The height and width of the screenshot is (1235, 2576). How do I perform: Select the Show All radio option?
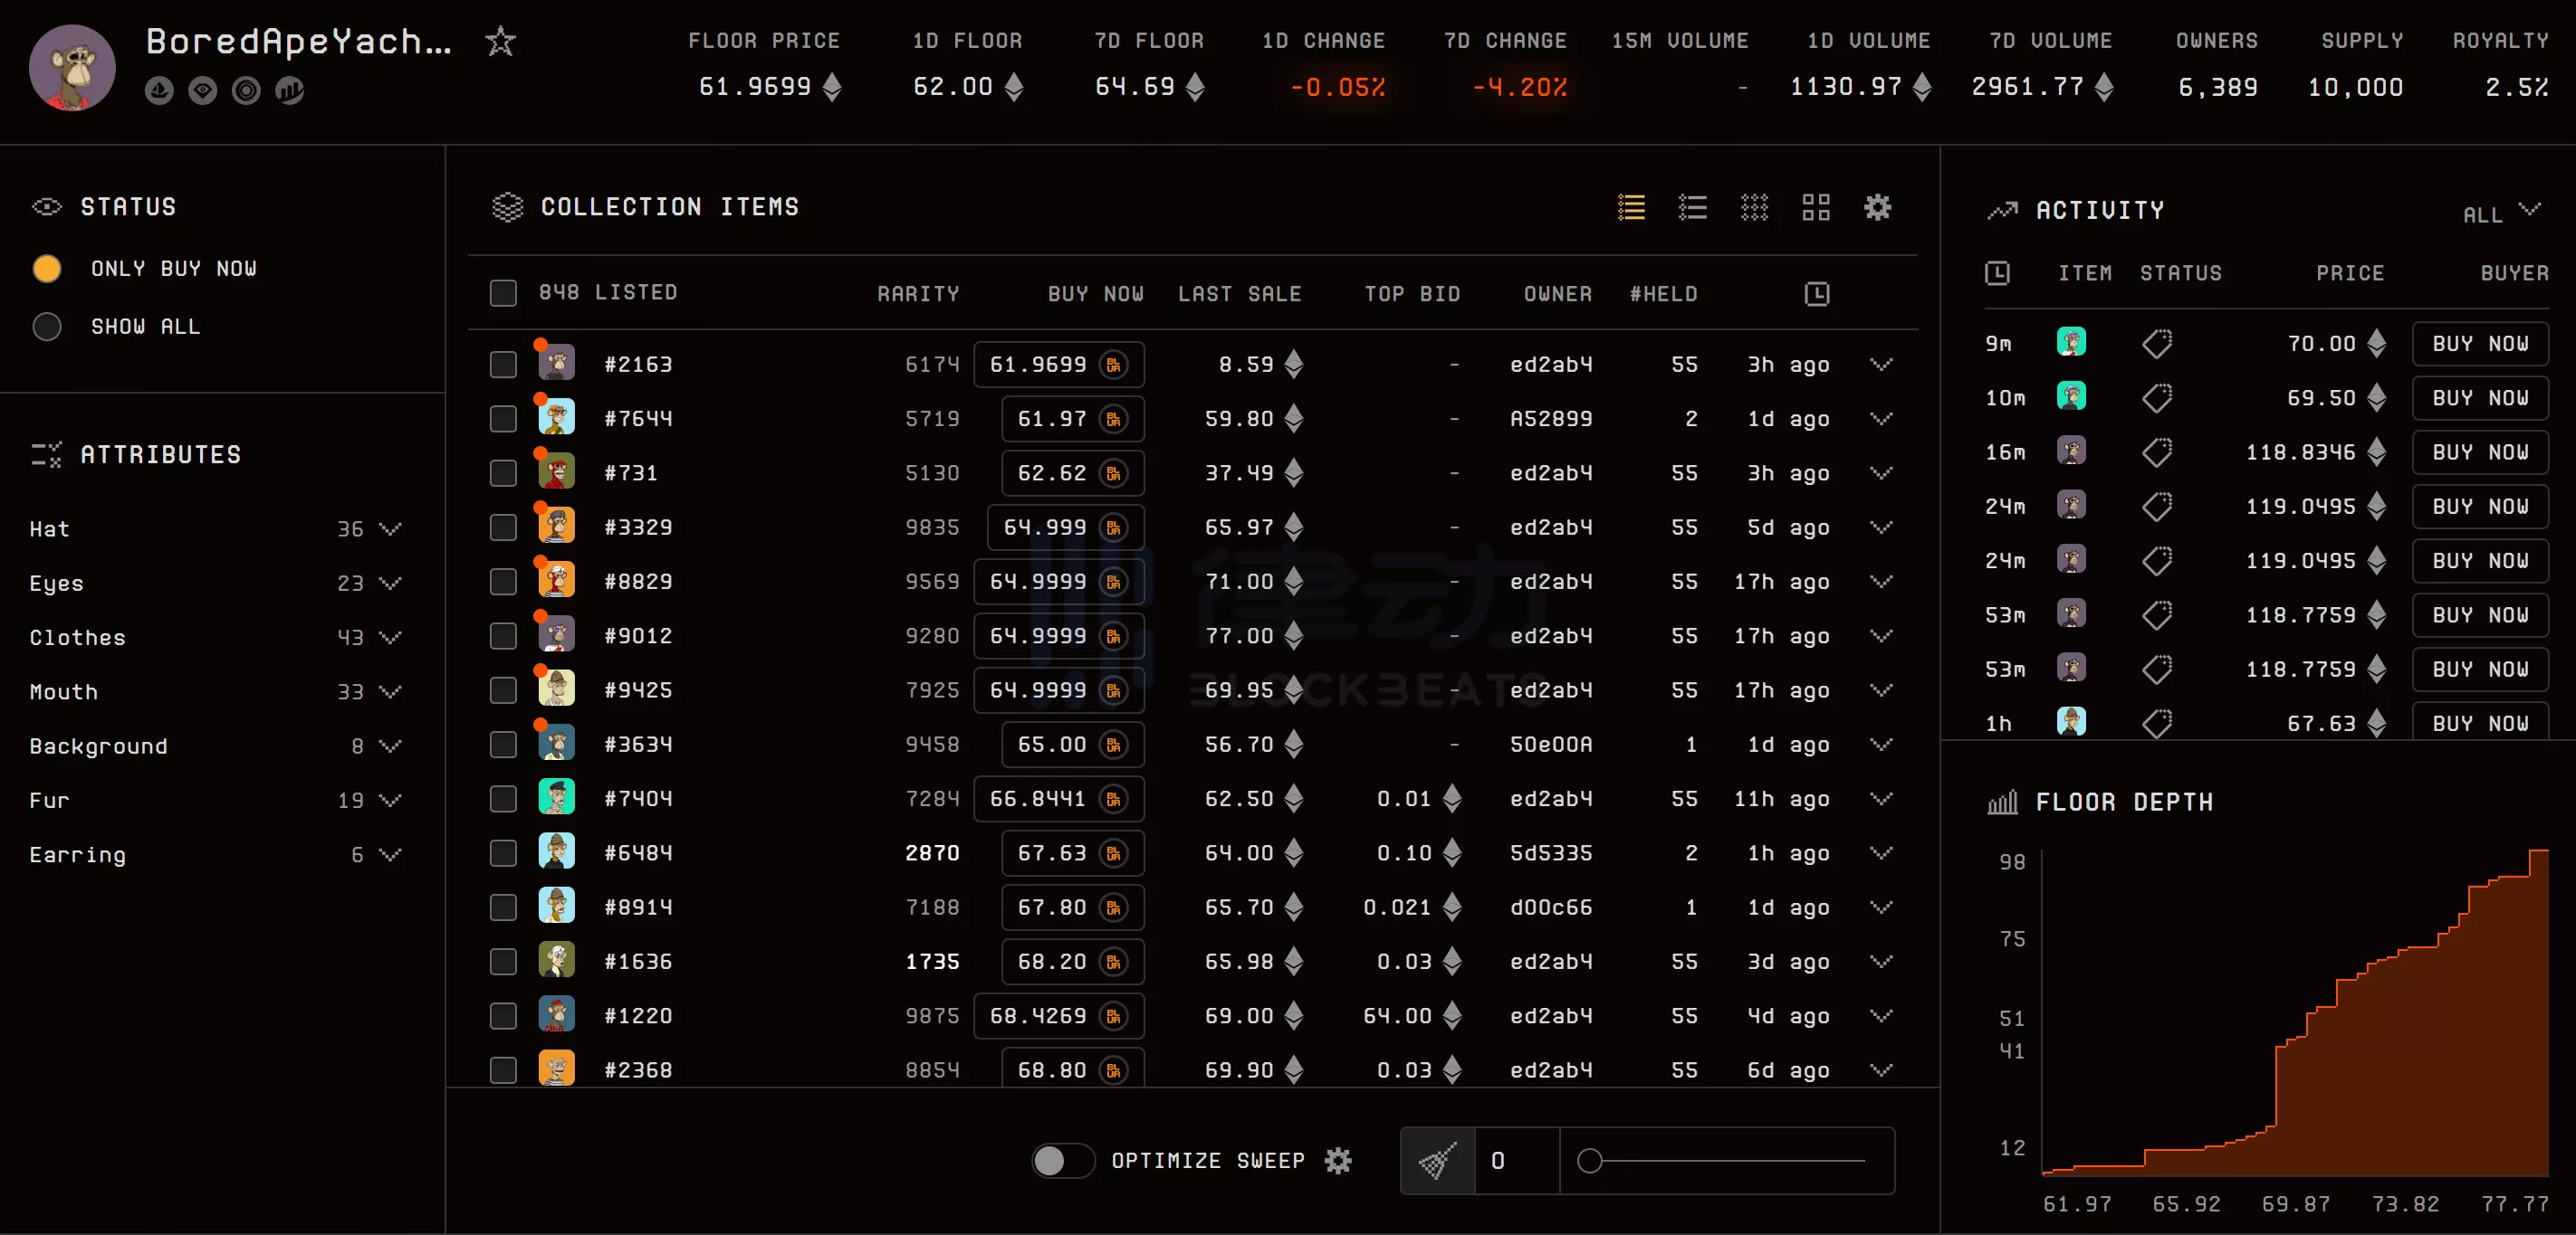tap(47, 327)
